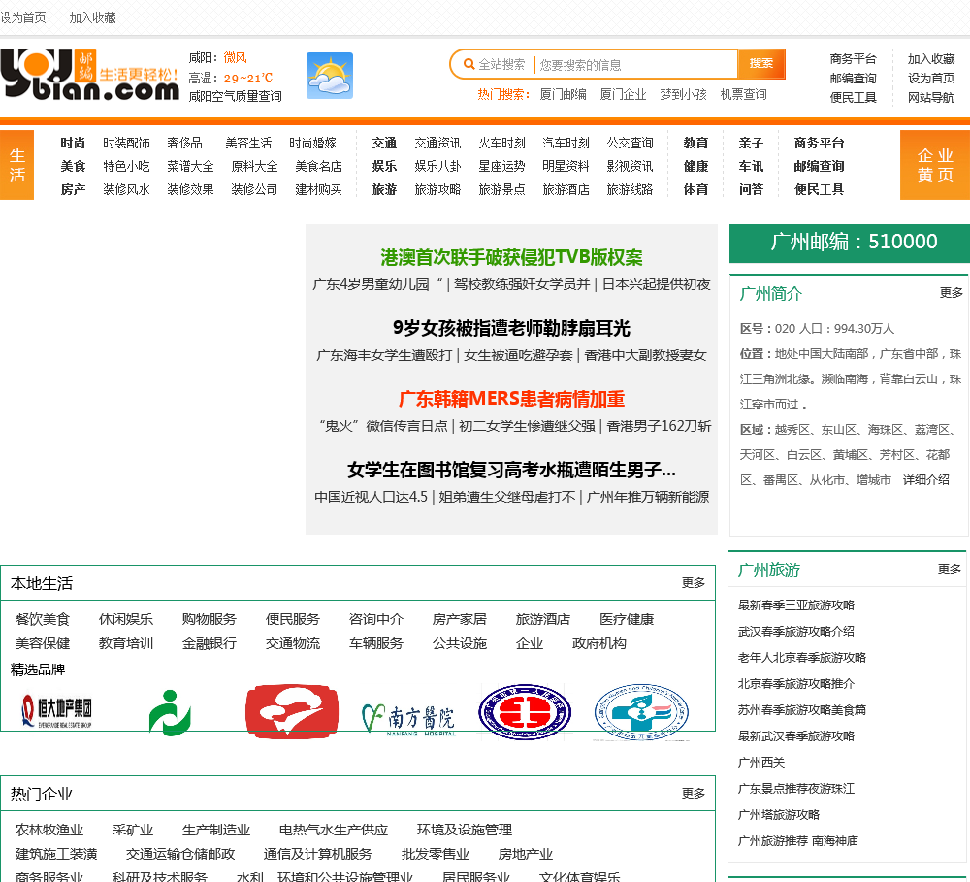Click 设为首页 at top left
Image resolution: width=970 pixels, height=882 pixels.
(23, 17)
